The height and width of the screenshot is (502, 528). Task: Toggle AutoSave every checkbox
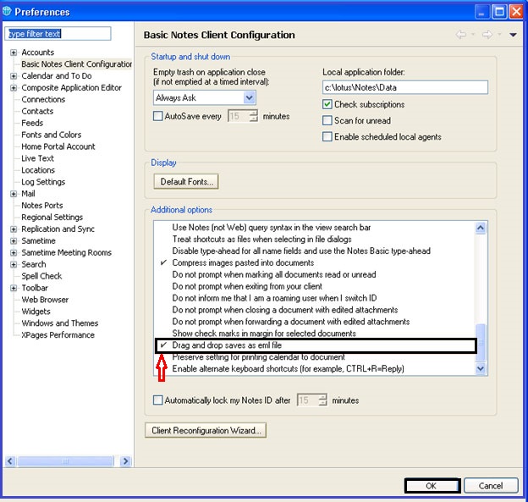click(157, 116)
